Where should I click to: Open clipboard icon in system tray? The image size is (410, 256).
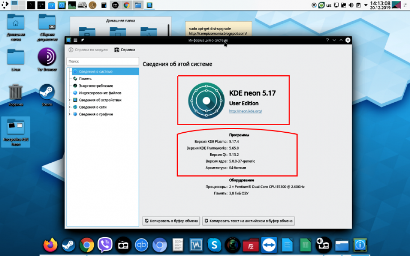(358, 5)
